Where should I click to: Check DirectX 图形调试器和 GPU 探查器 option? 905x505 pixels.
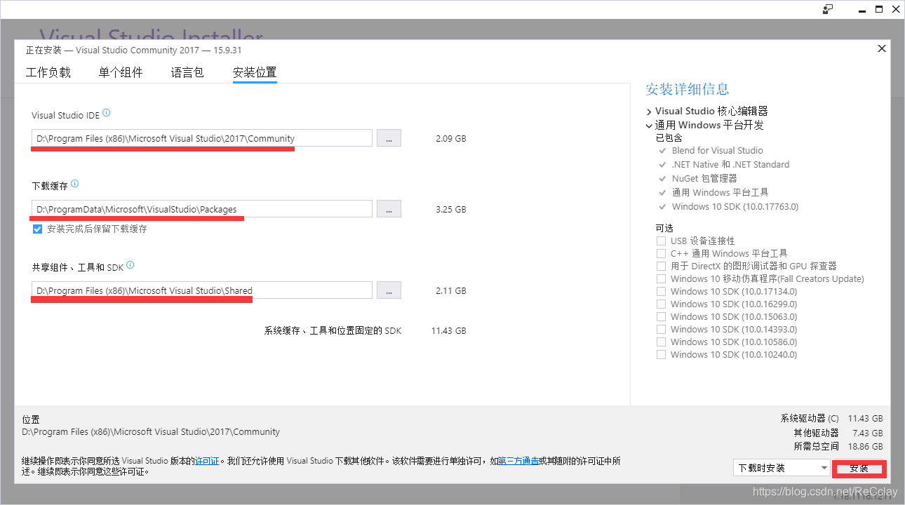coord(661,266)
